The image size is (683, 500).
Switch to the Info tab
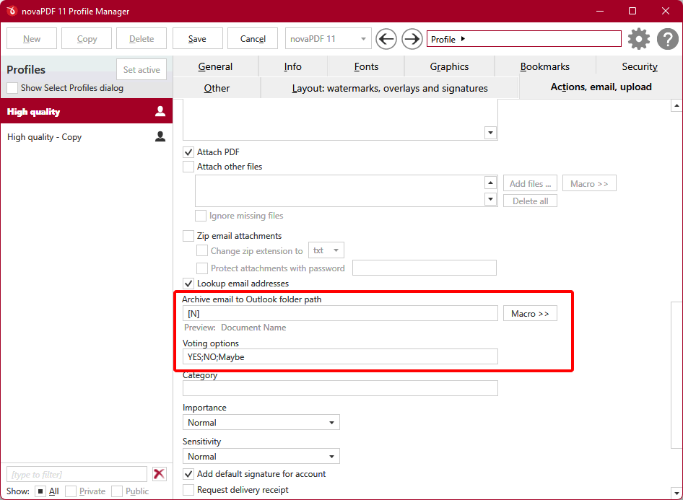[292, 66]
